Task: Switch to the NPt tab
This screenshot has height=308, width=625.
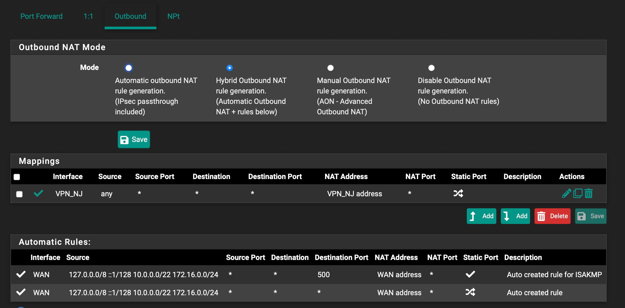Action: (x=173, y=16)
